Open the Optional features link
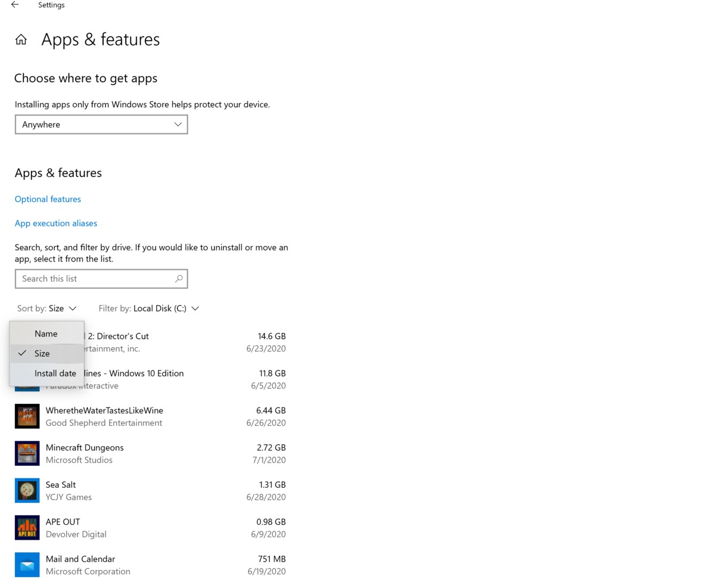Screen dimensions: 715x579 pos(48,199)
